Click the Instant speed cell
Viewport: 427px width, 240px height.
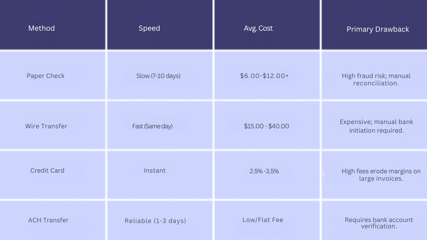[x=155, y=171]
